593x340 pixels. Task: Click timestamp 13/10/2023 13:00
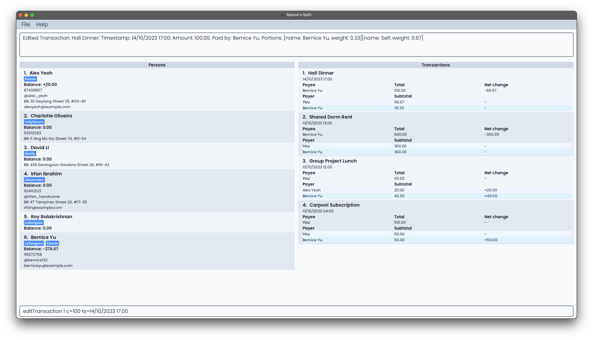(317, 123)
